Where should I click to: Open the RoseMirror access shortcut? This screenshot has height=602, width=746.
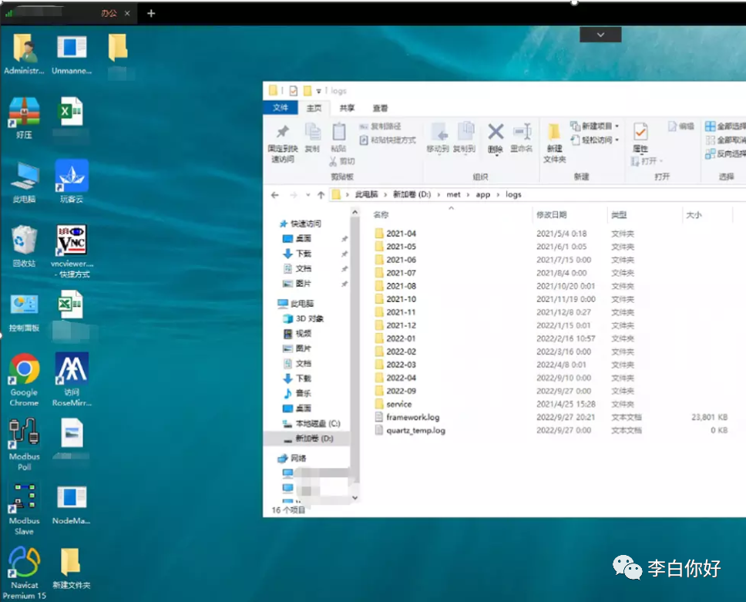tap(72, 379)
